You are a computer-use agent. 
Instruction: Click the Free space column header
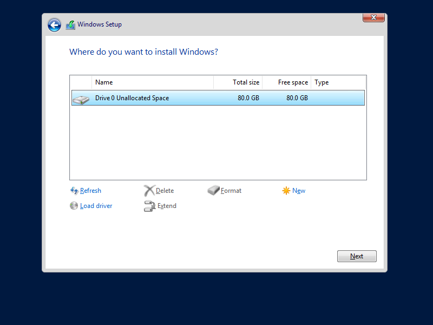[x=287, y=82]
